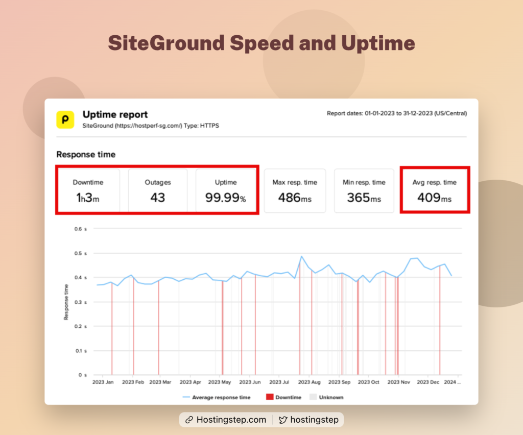Viewport: 523px width, 435px height.
Task: Click the yellow Pingdom logo icon
Action: point(65,119)
